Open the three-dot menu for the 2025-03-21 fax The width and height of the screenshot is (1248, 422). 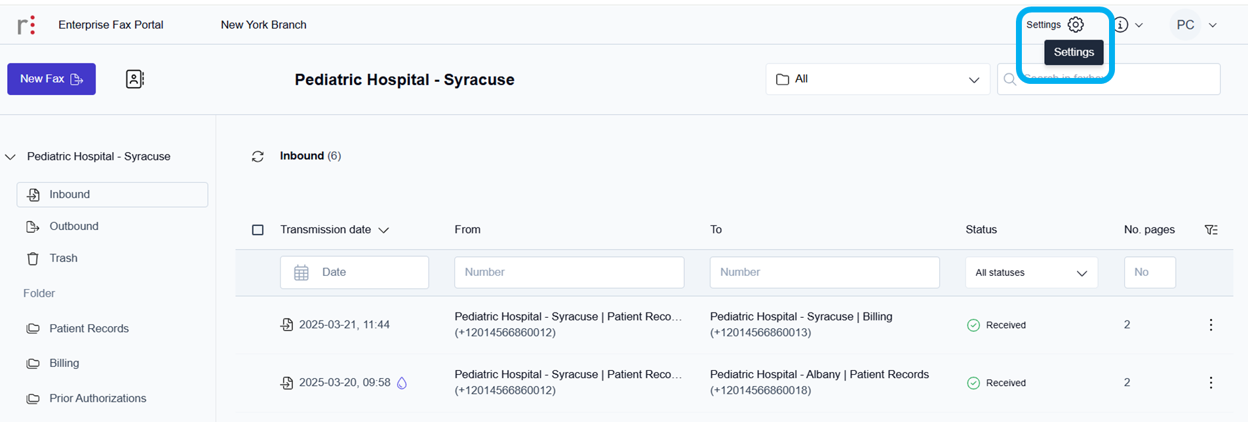click(x=1211, y=325)
